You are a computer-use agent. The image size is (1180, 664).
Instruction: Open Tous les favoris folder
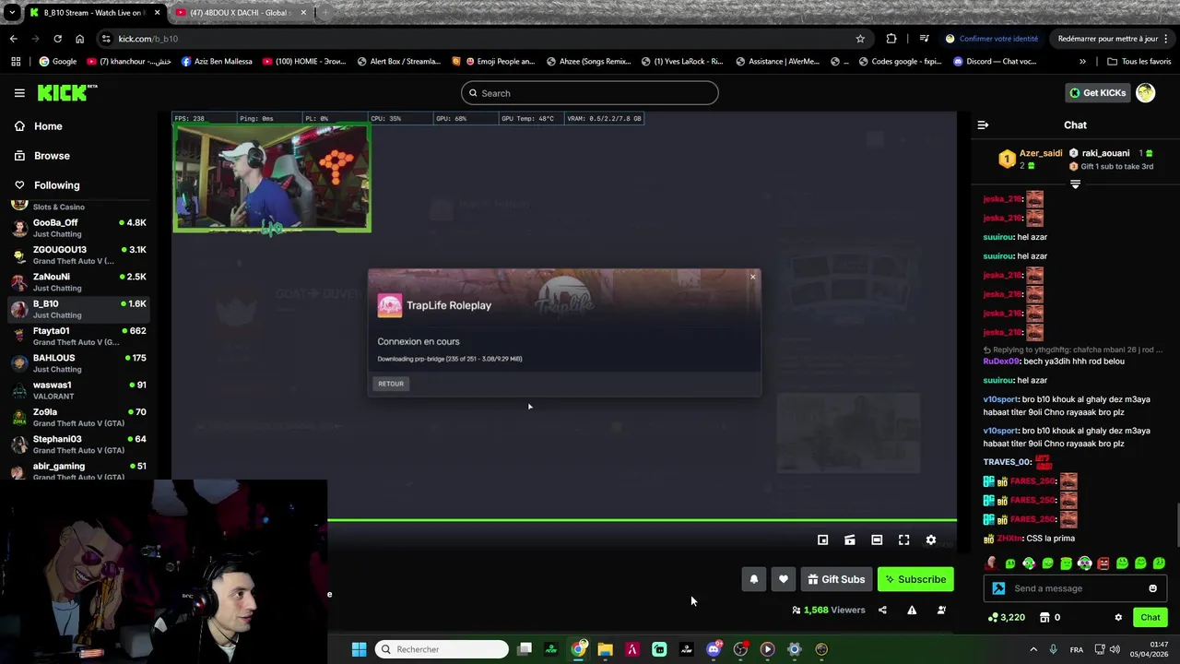1139,62
